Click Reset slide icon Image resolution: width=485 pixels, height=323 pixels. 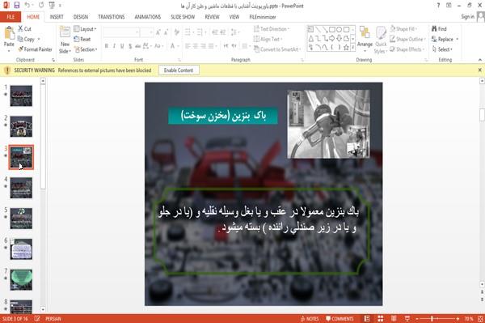pyautogui.click(x=77, y=39)
